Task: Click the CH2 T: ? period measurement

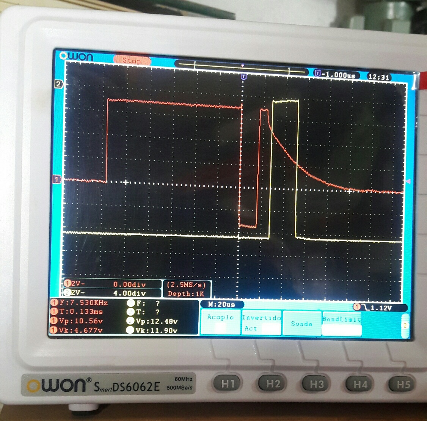Action: [x=143, y=312]
